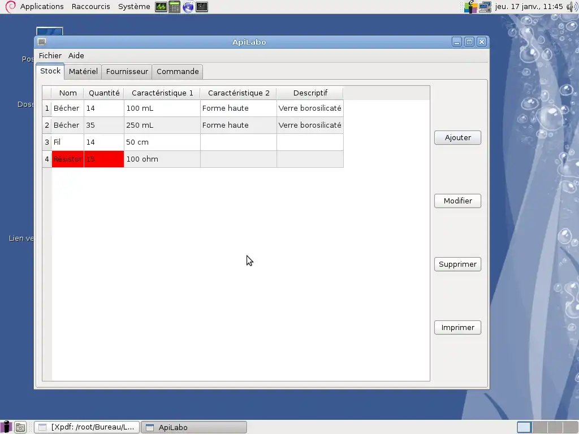Click the '100 ohm' cell
The image size is (579, 434).
click(162, 159)
